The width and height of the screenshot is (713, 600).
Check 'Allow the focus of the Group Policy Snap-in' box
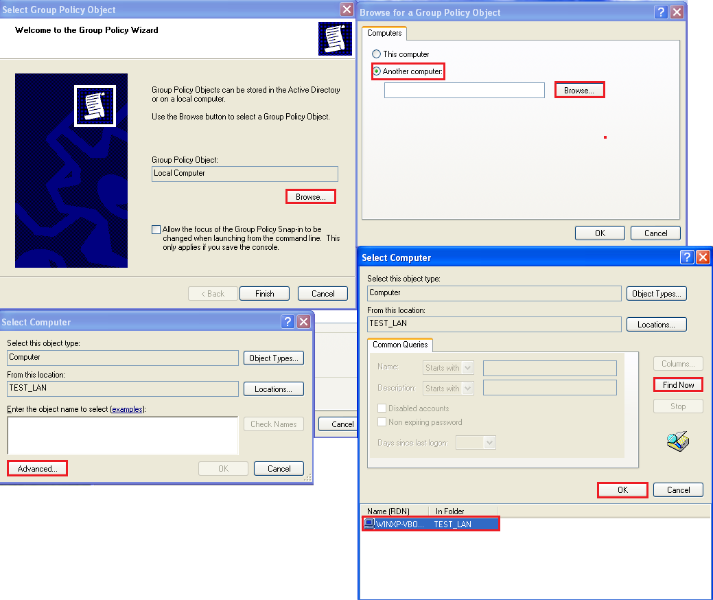click(156, 229)
